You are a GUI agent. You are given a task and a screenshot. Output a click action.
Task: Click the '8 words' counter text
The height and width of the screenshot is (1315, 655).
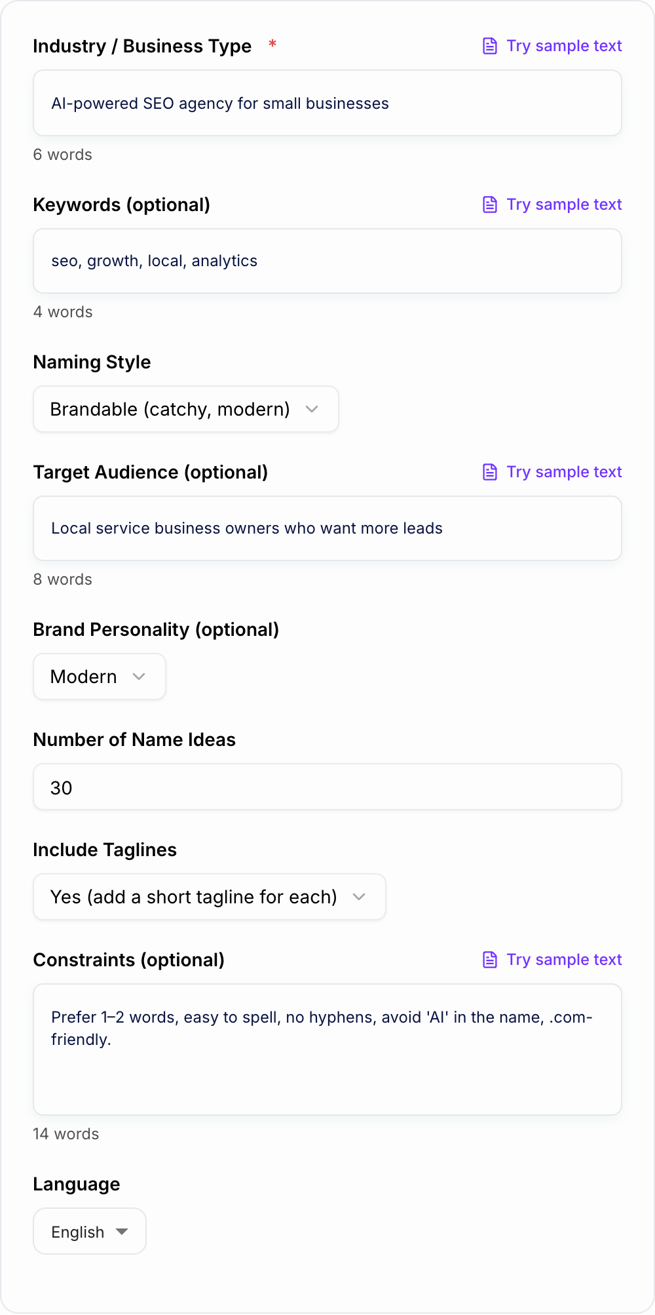point(63,579)
